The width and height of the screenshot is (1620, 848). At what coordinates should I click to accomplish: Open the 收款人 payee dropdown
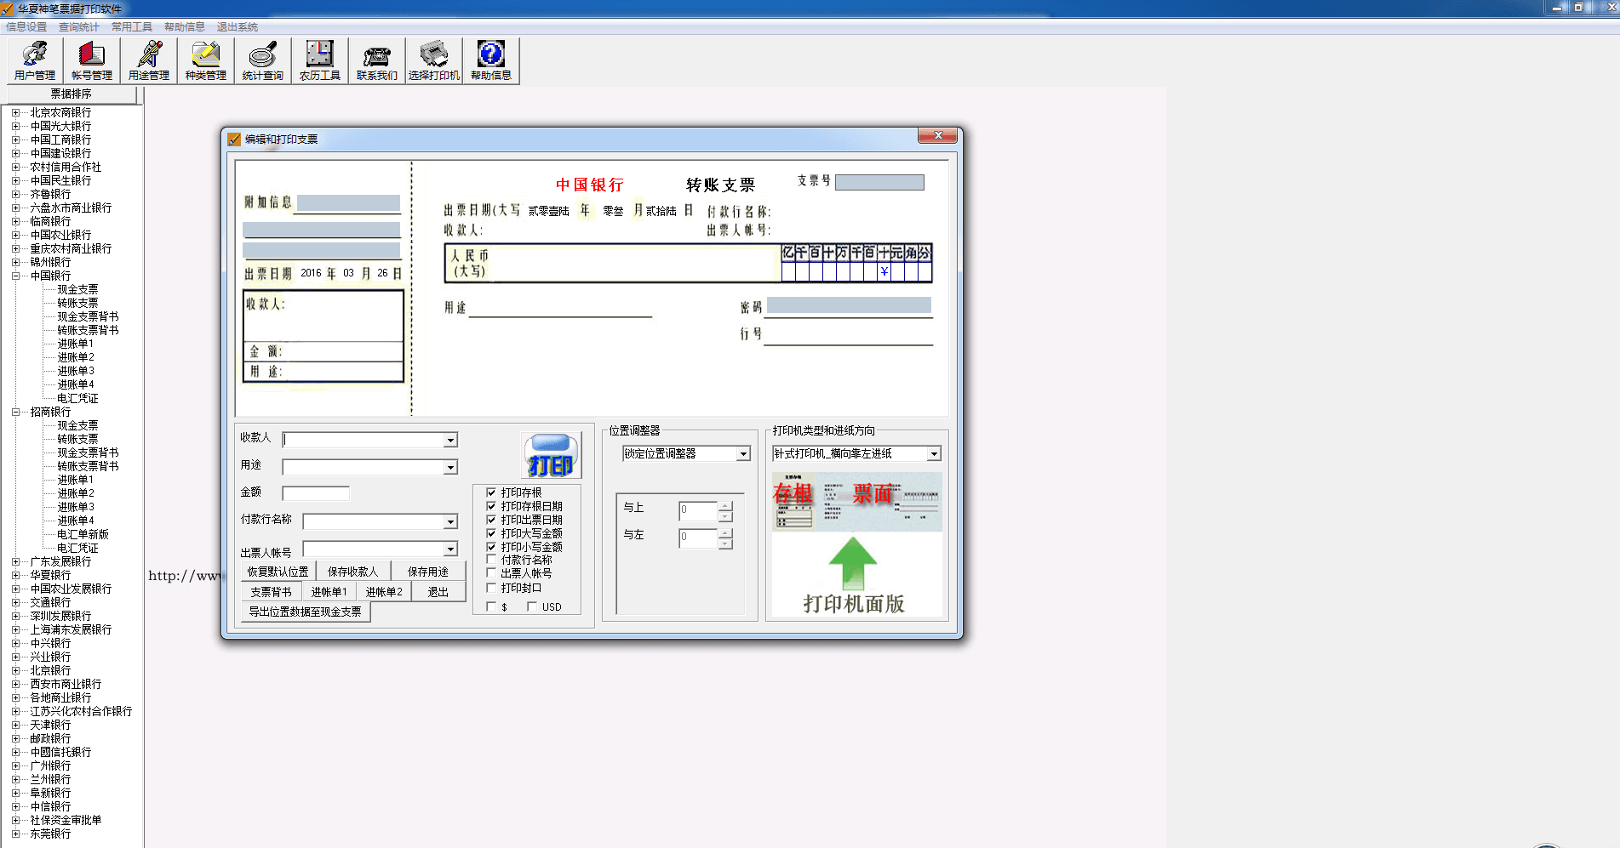[x=450, y=441]
